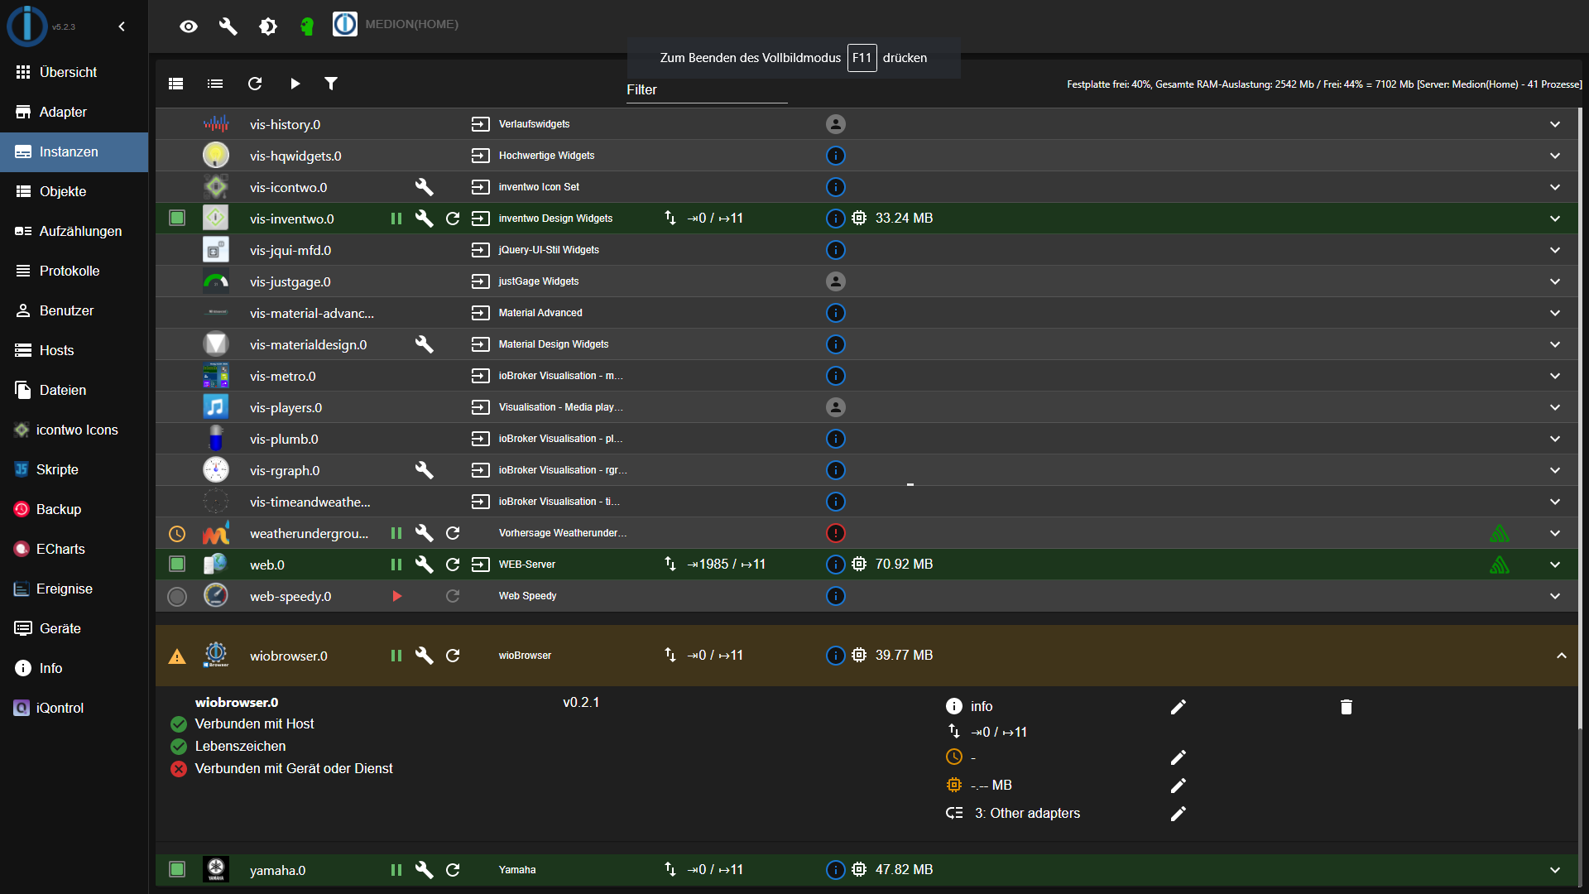Go to Backup in the sidebar

pyautogui.click(x=74, y=509)
